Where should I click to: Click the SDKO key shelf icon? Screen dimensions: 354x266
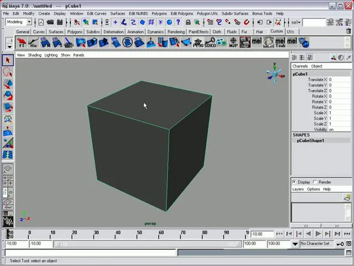point(210,42)
